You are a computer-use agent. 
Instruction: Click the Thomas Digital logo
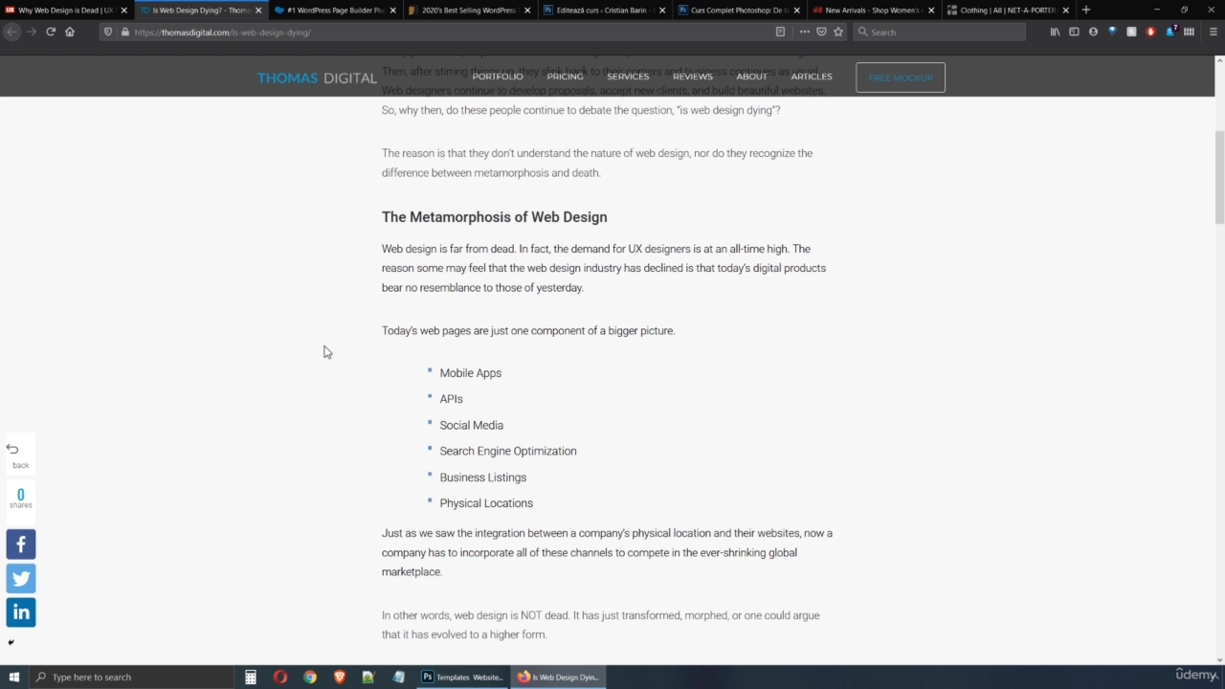click(x=317, y=78)
